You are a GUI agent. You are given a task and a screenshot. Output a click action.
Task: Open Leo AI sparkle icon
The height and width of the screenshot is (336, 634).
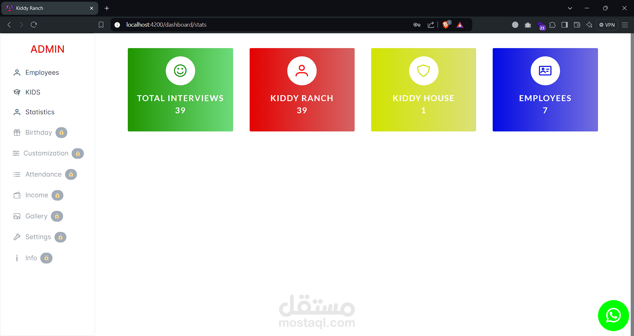(x=589, y=25)
